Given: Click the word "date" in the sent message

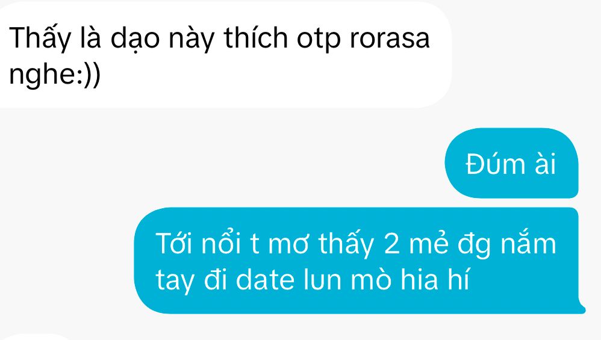Looking at the screenshot, I should 264,279.
